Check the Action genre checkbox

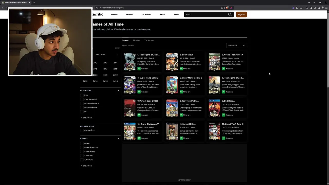(x=82, y=143)
